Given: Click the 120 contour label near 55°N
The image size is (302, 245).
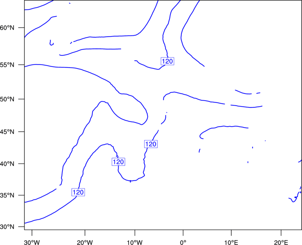Looking at the screenshot, I should coord(167,61).
